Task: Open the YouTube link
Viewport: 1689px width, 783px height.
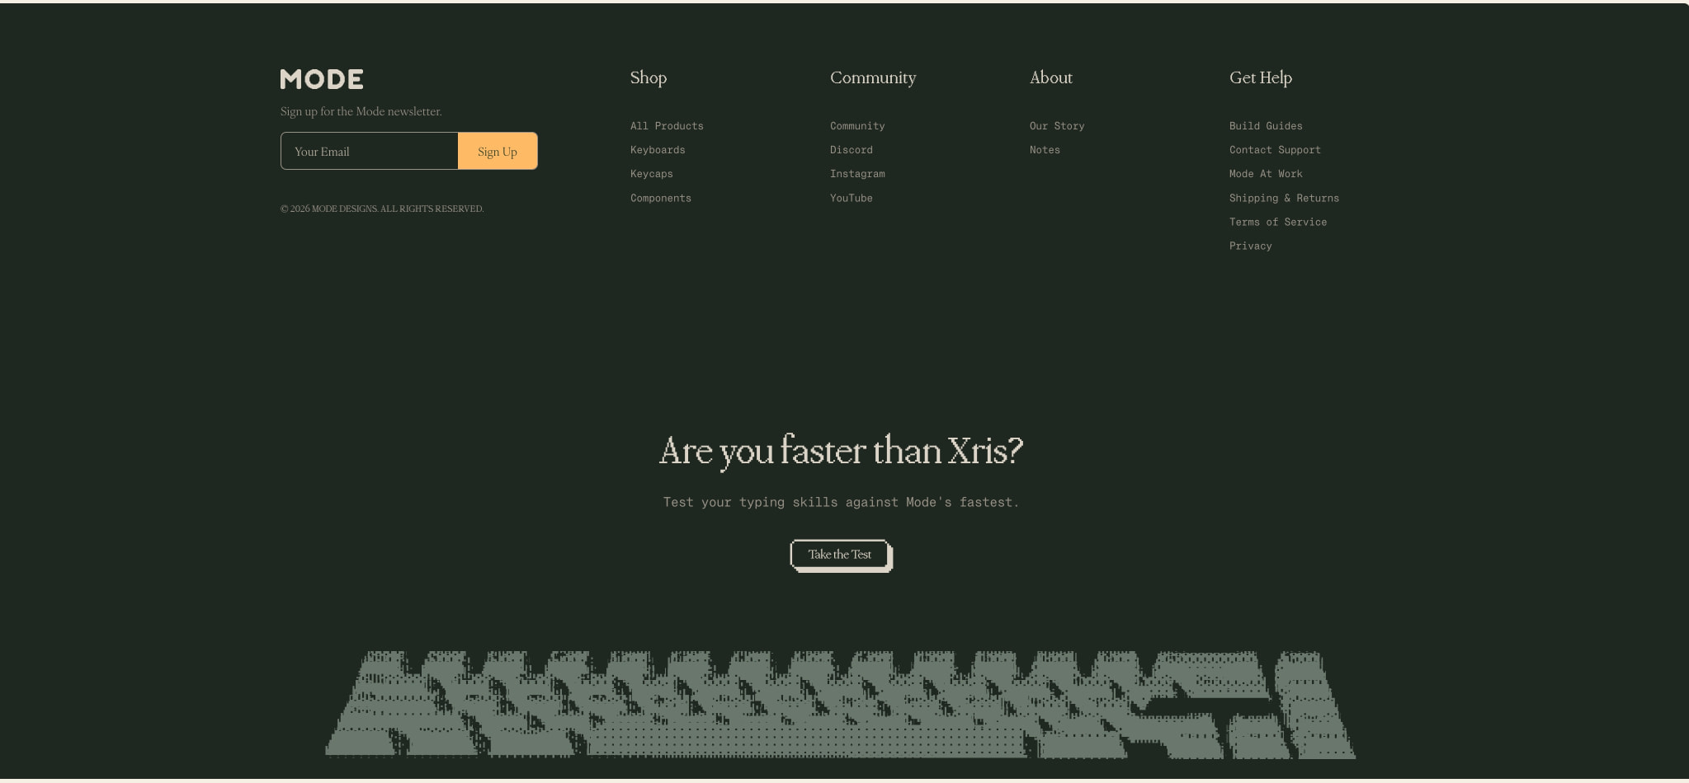Action: [x=852, y=198]
